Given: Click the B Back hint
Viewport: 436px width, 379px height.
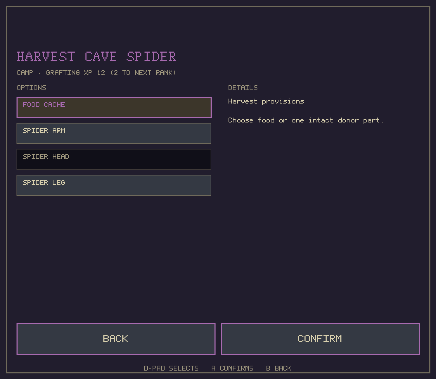Looking at the screenshot, I should (279, 368).
